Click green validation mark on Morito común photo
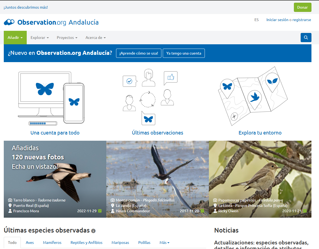The image size is (319, 249). click(202, 211)
